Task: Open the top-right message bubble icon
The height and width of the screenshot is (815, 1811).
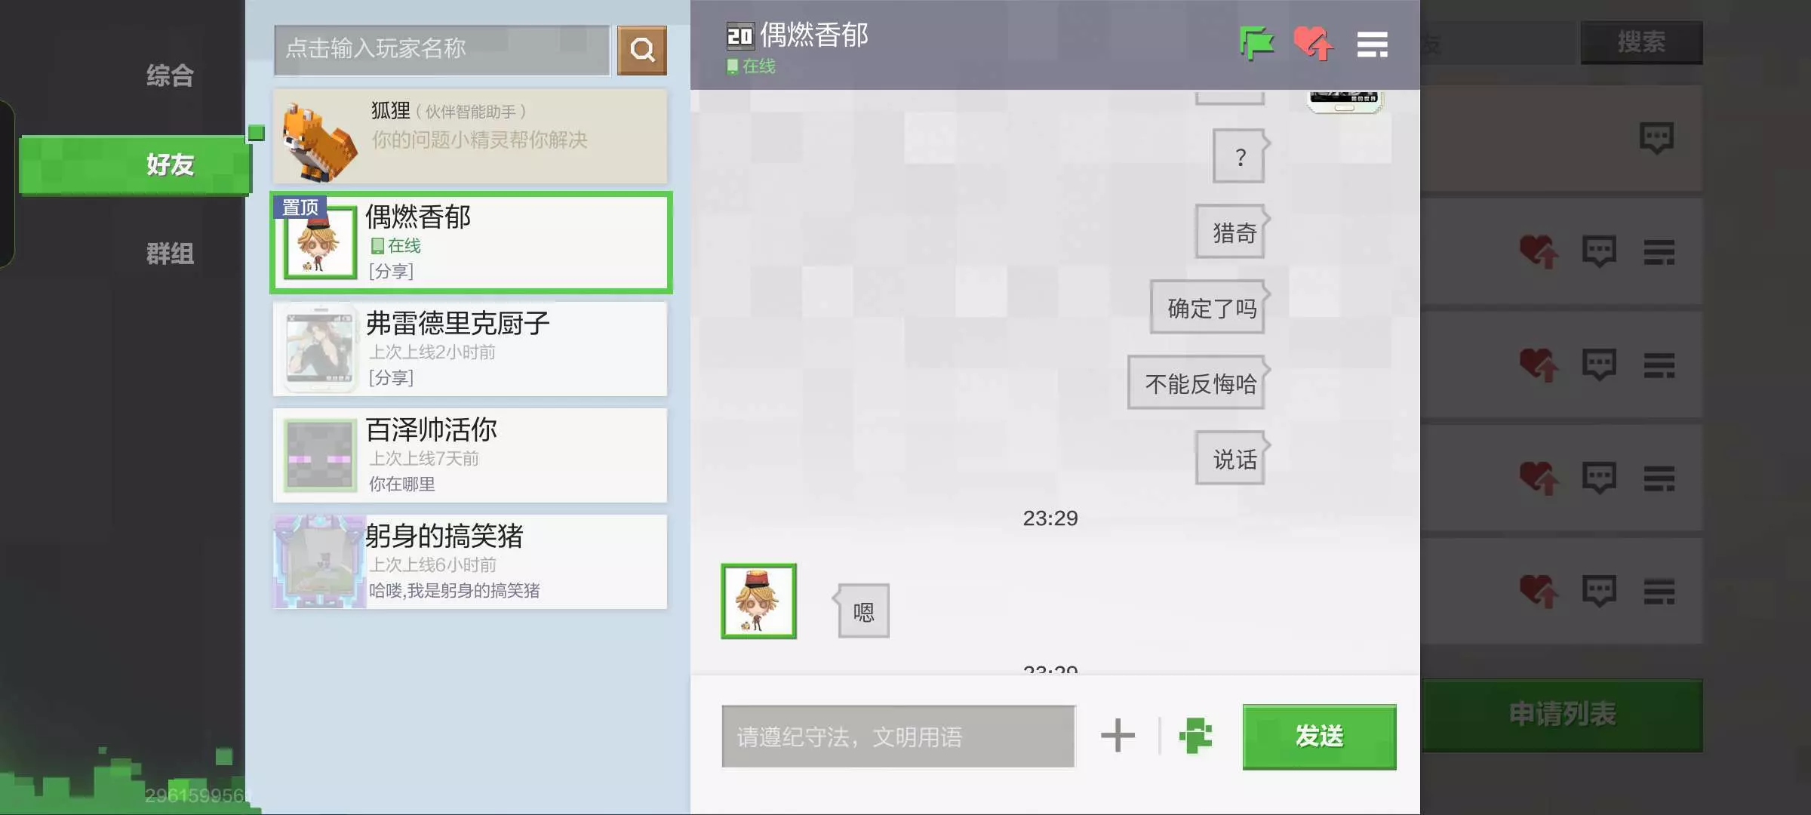Action: coord(1656,137)
